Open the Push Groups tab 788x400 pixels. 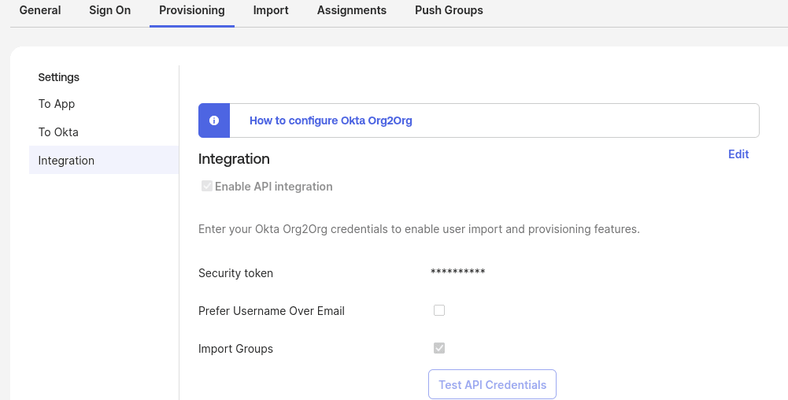point(449,10)
